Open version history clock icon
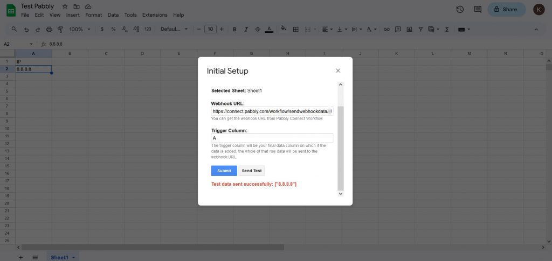 460,9
